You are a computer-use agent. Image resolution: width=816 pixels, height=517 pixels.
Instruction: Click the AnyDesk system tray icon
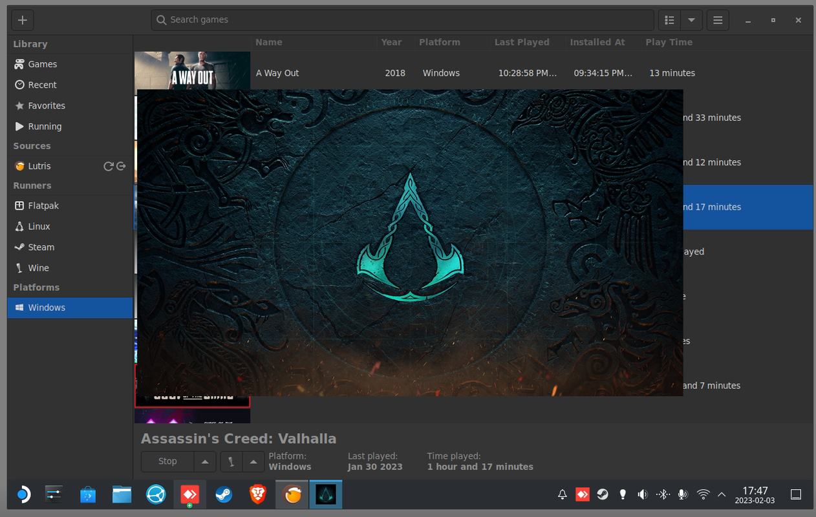(x=583, y=495)
